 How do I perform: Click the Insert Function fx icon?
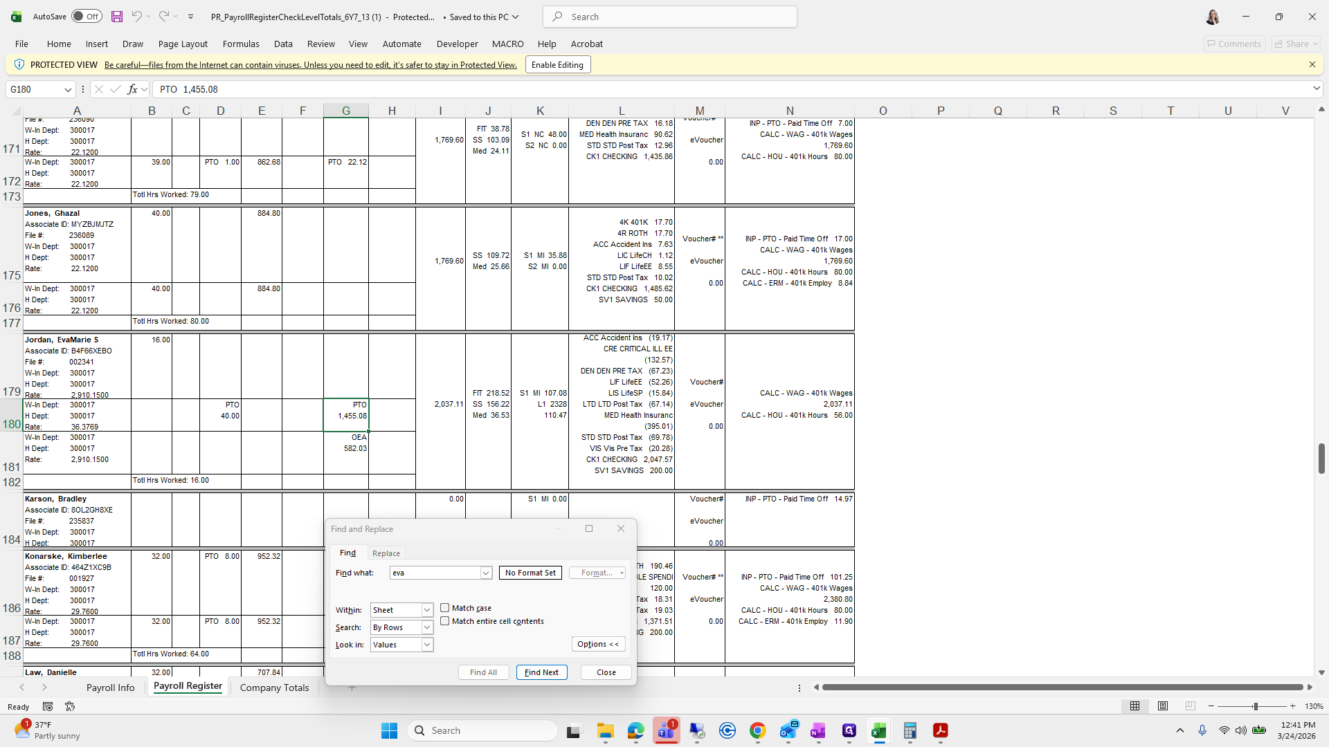click(132, 89)
